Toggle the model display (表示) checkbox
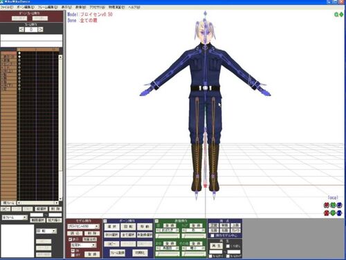The height and width of the screenshot is (260, 346). click(x=70, y=239)
